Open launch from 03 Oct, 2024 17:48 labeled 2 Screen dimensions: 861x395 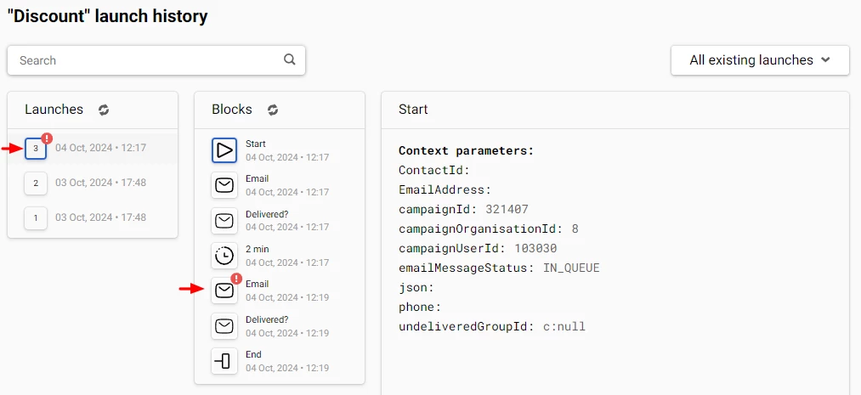[93, 183]
